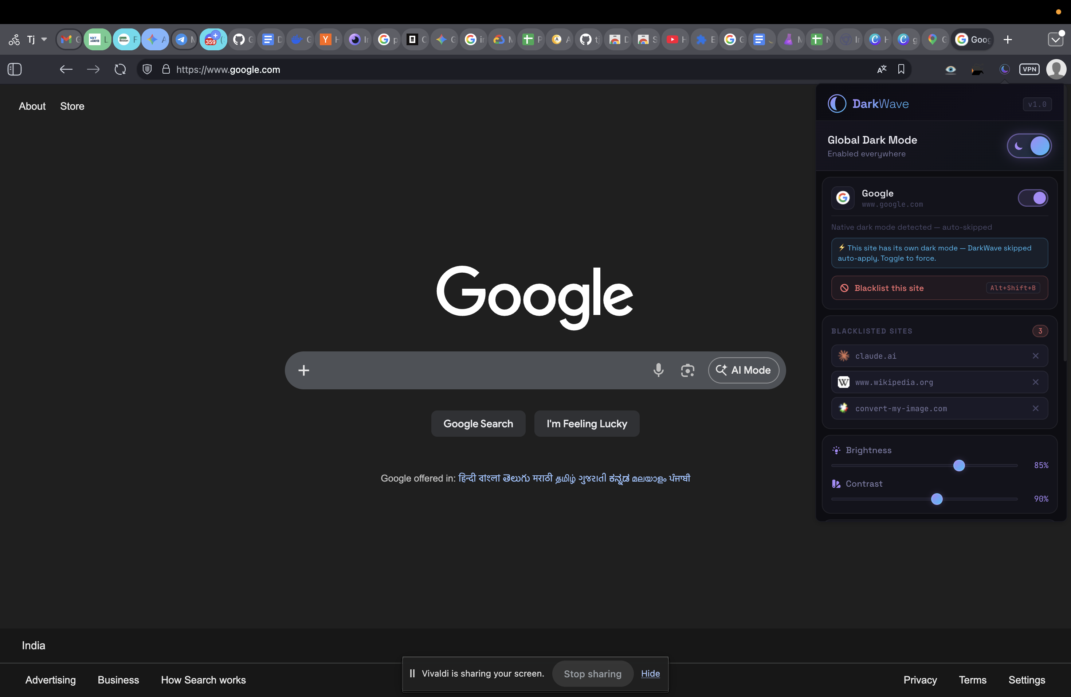Toggle dark mode for www.google.com
Screen dimensions: 1071x697
click(1033, 198)
